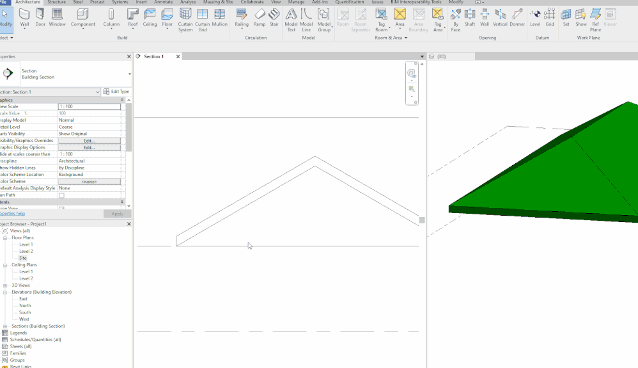Open the Section 1 instance dropdown

click(x=97, y=92)
